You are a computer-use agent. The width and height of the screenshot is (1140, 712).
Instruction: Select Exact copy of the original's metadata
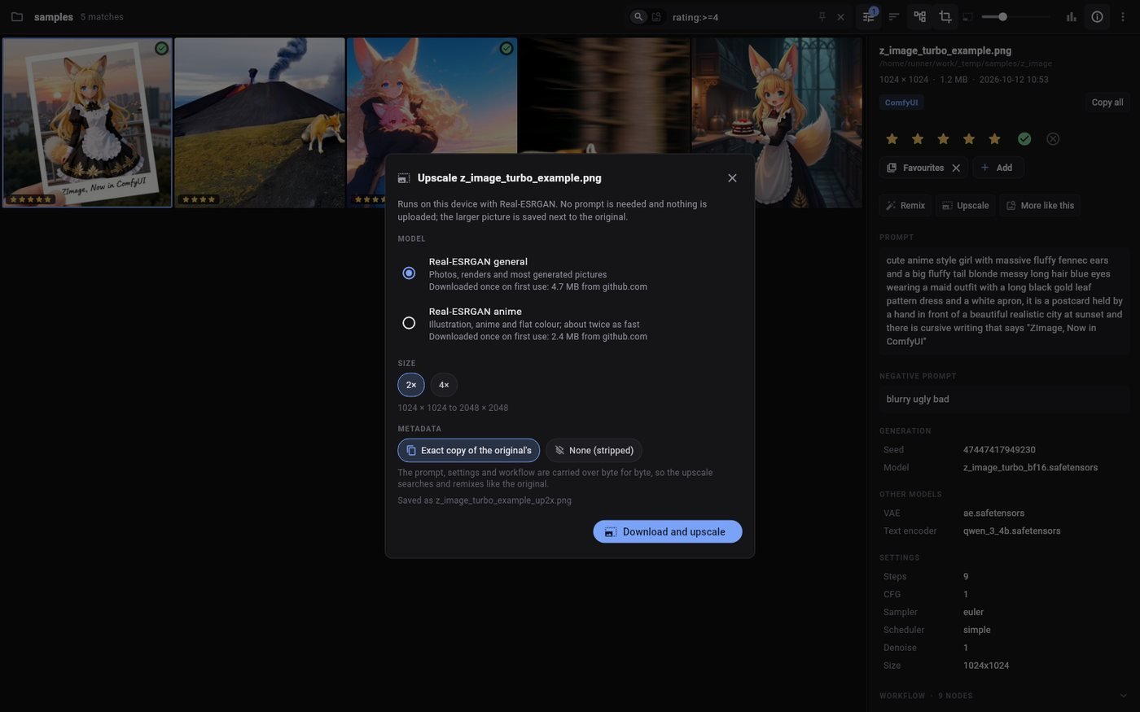[469, 450]
